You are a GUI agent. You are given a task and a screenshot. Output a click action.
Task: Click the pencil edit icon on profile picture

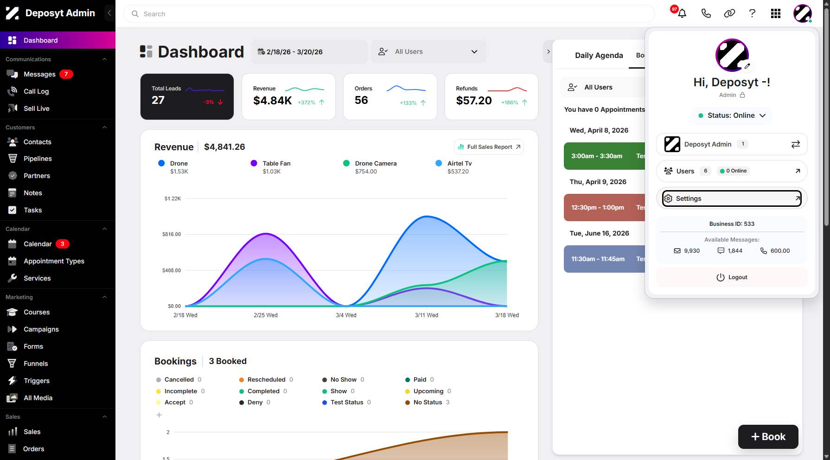tap(747, 66)
